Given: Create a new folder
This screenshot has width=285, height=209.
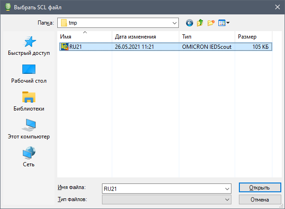Looking at the screenshot, I should [x=211, y=23].
